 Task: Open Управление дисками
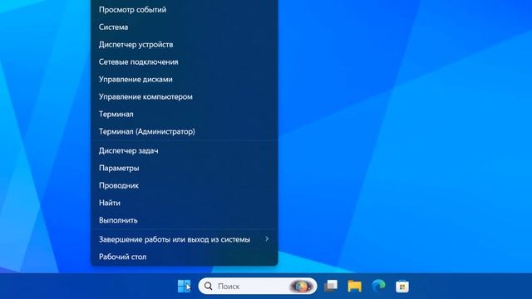point(185,80)
